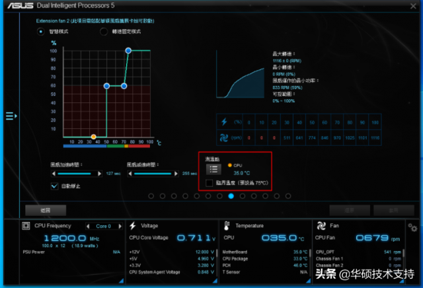
Task: Close the Dual Intelligent Processors window
Action: pos(413,6)
